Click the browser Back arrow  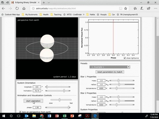click(3, 8)
